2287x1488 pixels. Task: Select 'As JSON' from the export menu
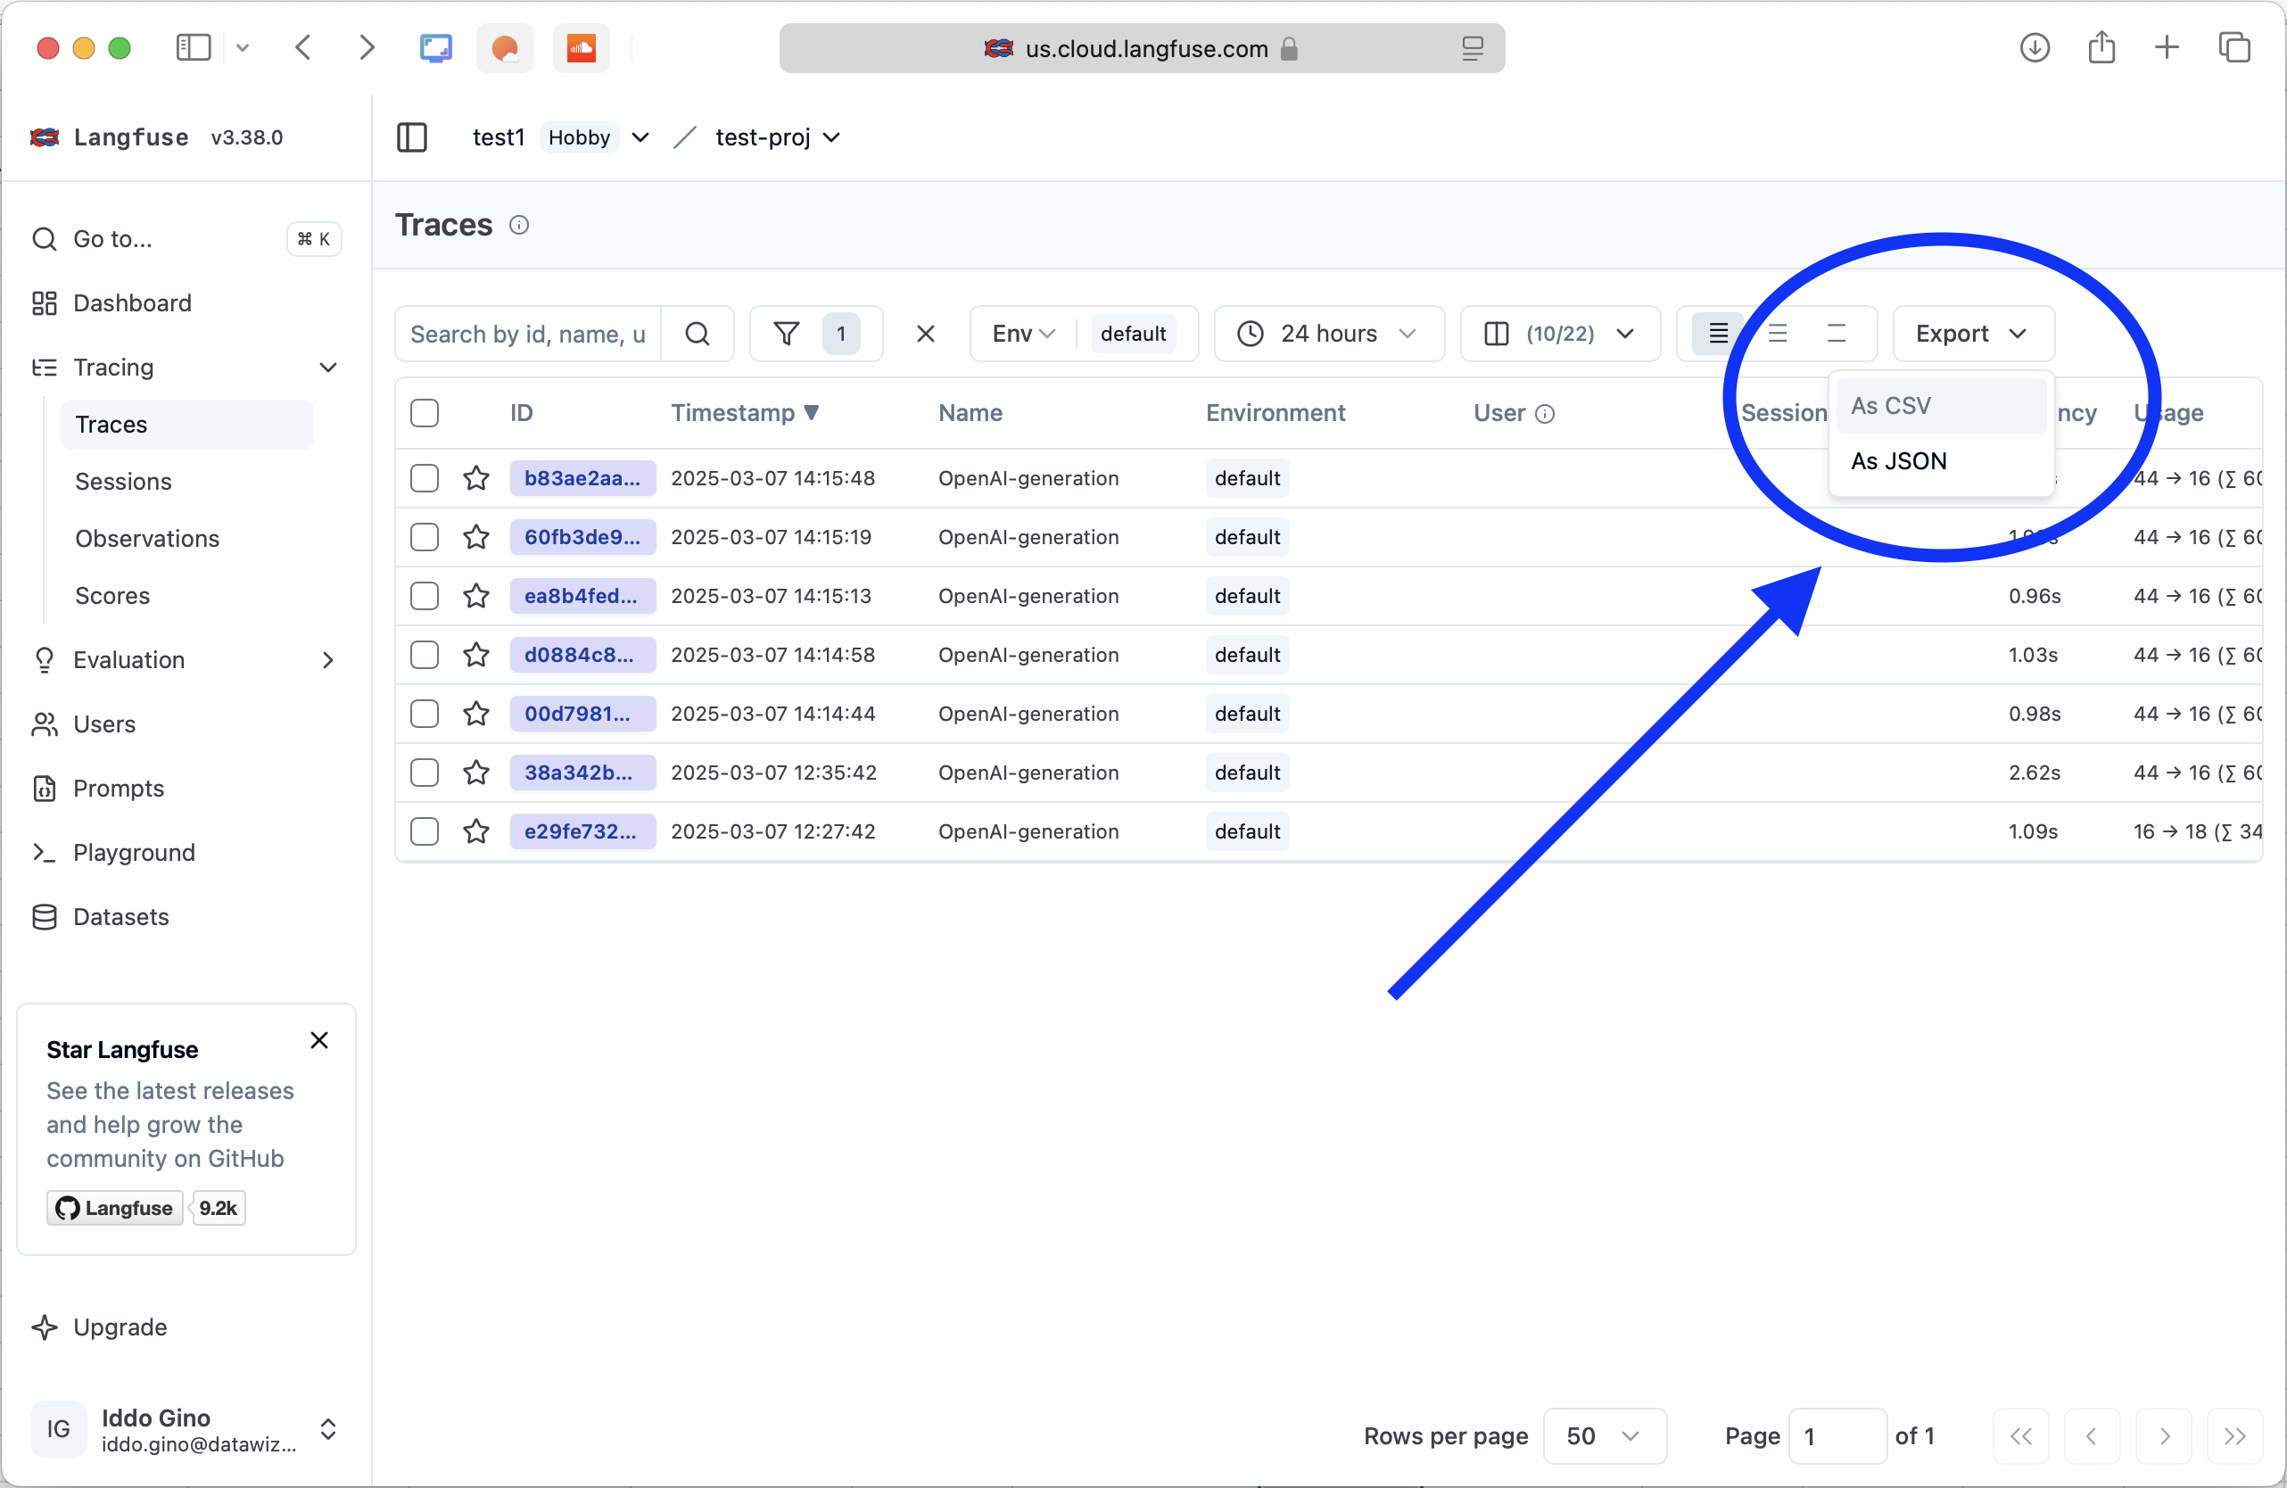click(1899, 460)
